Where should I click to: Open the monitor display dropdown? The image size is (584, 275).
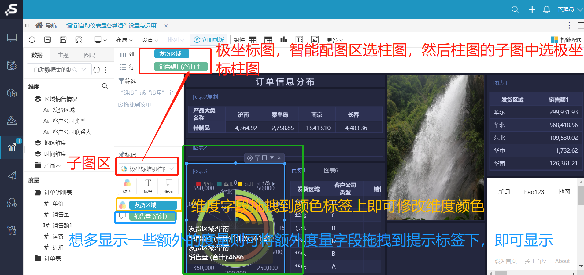click(x=101, y=40)
